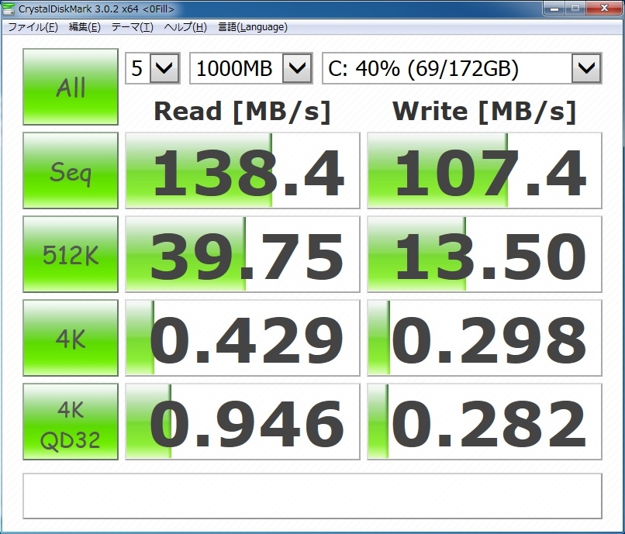Click the CrystalDiskMark title bar icon
Screen dimensions: 625x534
9,9
